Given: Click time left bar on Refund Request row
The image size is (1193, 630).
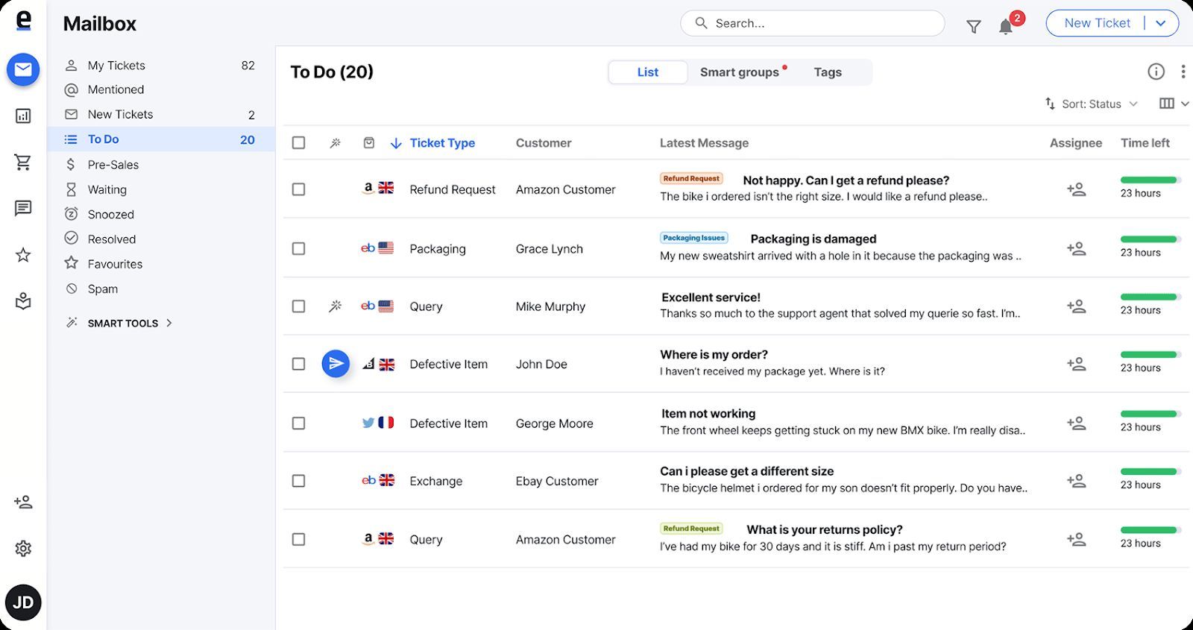Looking at the screenshot, I should [x=1149, y=180].
